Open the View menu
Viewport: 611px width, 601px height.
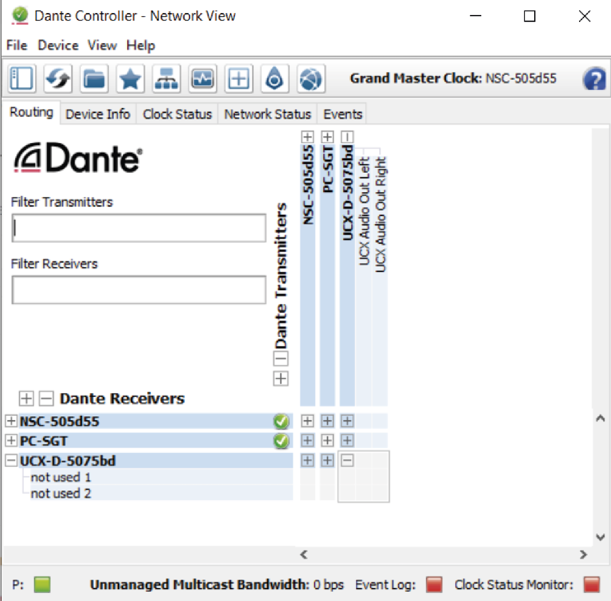point(102,45)
